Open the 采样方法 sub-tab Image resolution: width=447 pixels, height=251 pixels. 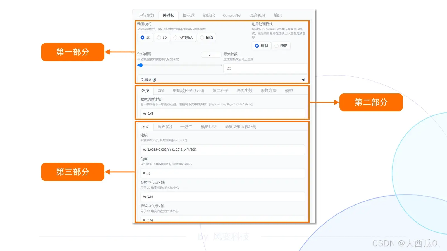[x=268, y=91]
